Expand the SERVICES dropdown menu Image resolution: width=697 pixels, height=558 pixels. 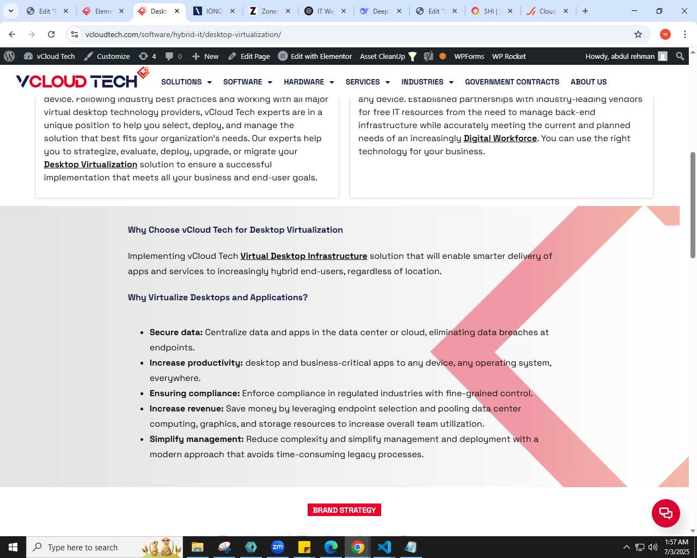[x=368, y=82]
